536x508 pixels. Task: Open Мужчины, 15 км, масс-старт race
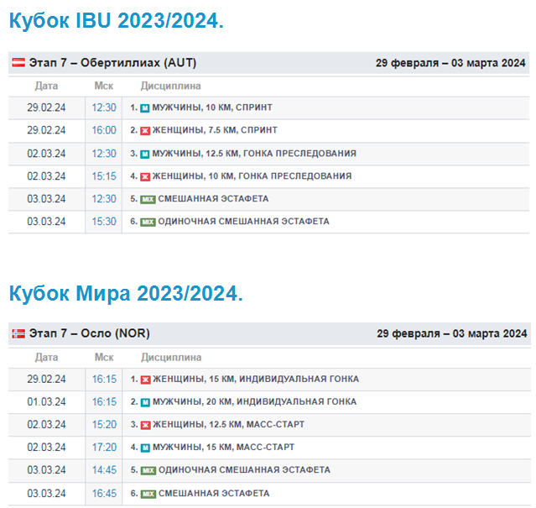(x=224, y=447)
